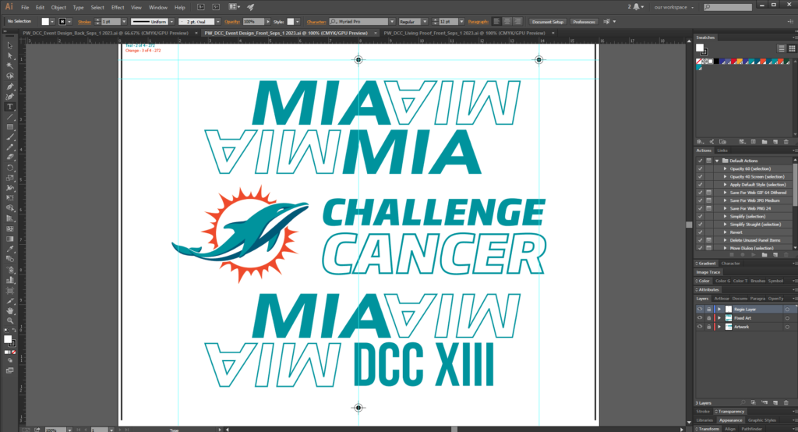Switch to PW_DCC_Living Proof_Front_Seps document tab

click(464, 33)
